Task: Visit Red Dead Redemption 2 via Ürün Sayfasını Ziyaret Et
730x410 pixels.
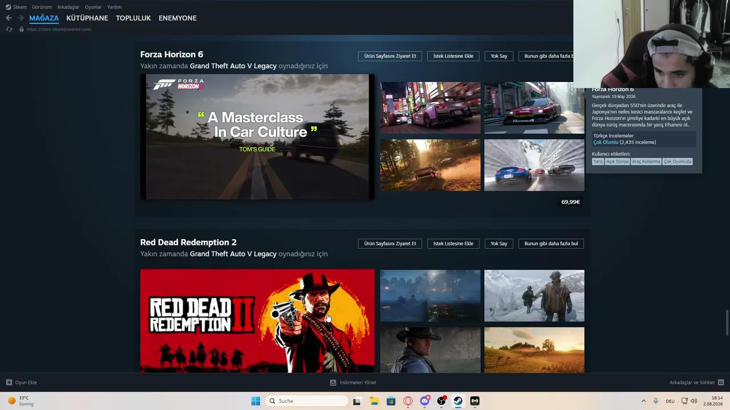Action: point(390,244)
